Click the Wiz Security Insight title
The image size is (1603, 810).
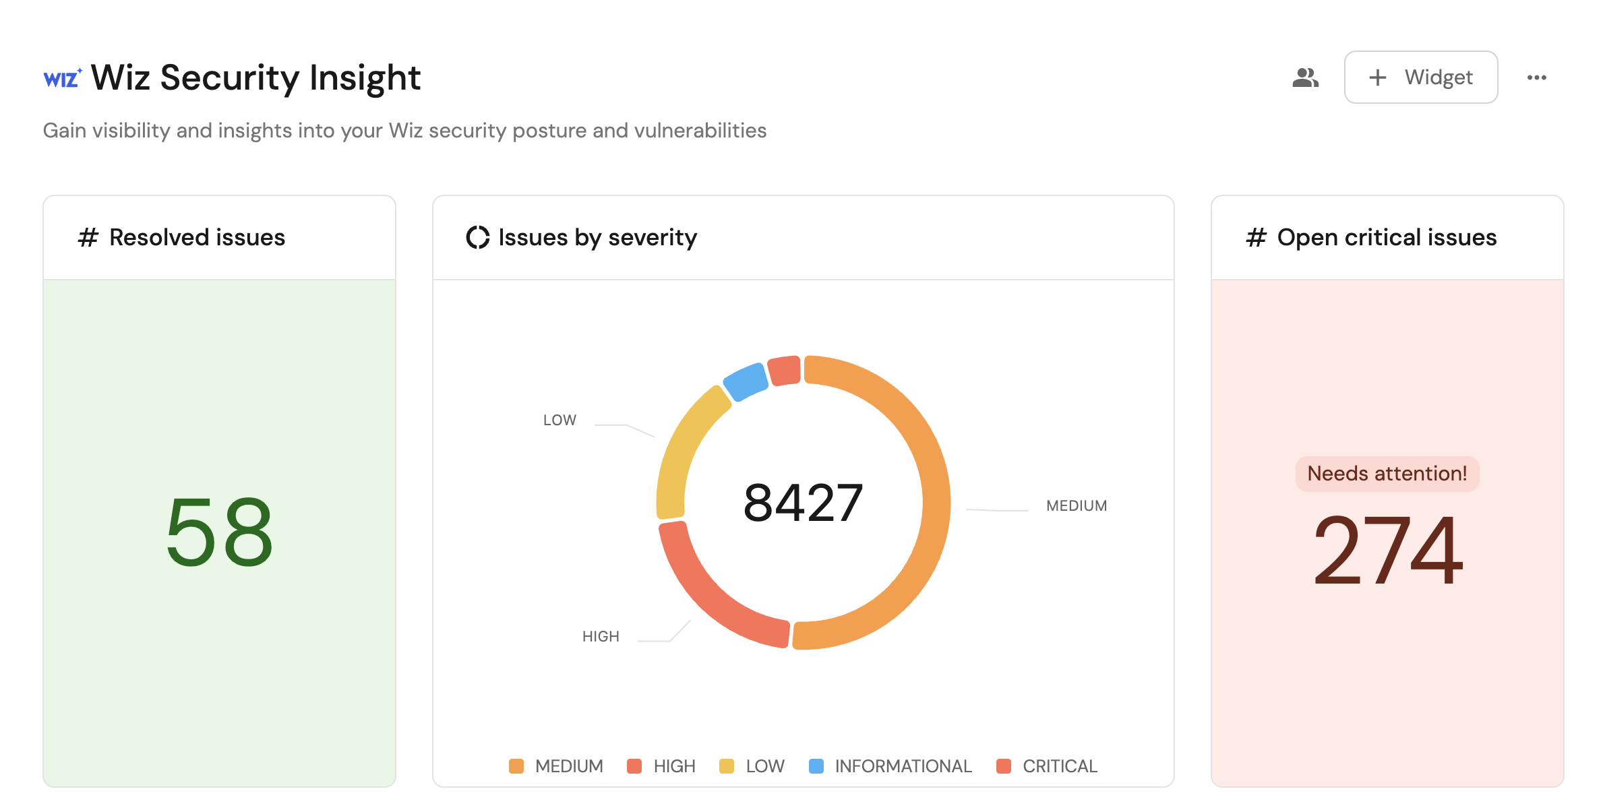click(255, 78)
